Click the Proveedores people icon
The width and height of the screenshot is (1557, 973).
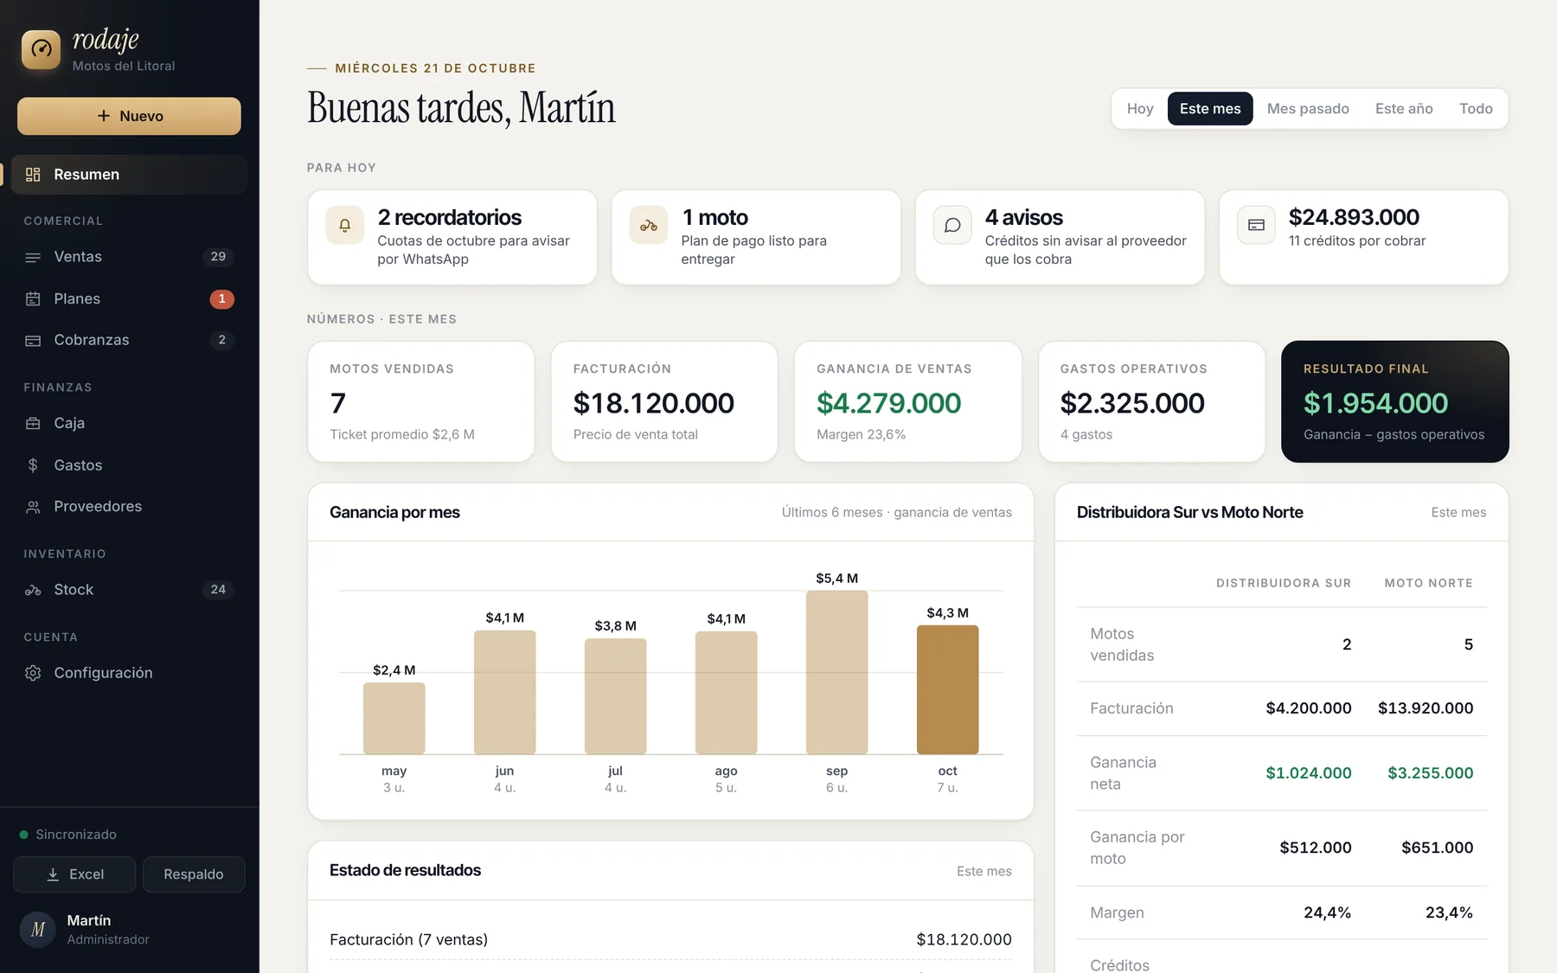[x=33, y=507]
